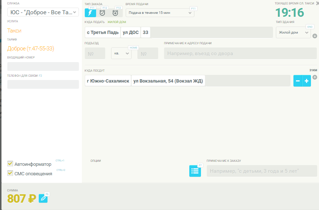Click the down arrow next to building type
Screen dimensions: 319x210
(315, 36)
